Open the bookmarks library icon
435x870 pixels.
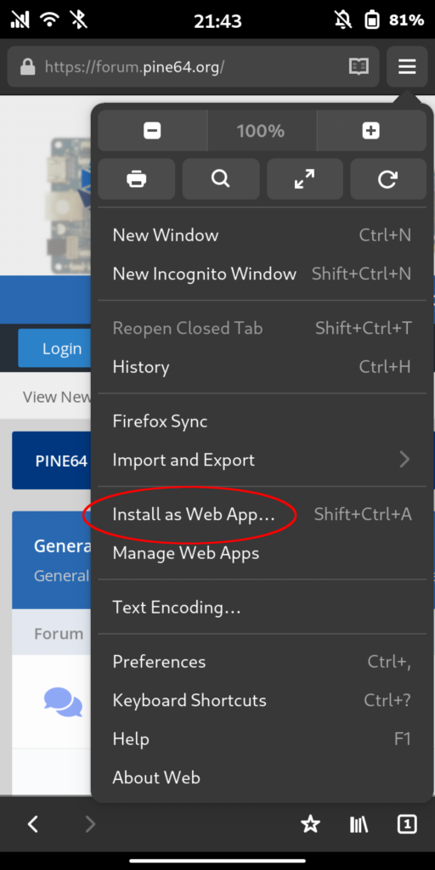359,824
